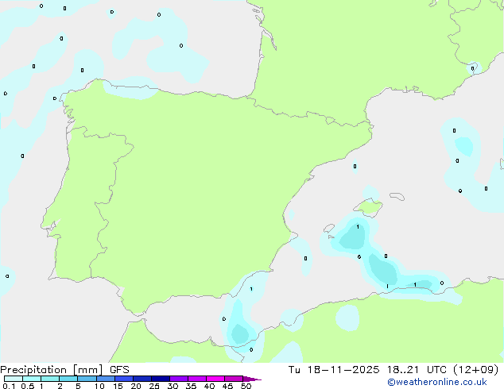Click the 45–50 mm legend color swatch
Image resolution: width=504 pixels, height=389 pixels.
(234, 379)
